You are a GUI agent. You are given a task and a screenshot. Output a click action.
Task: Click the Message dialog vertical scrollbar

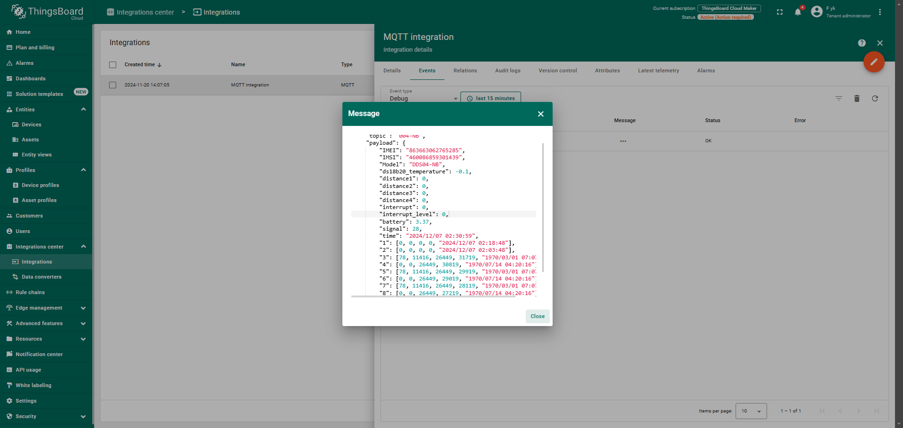543,208
